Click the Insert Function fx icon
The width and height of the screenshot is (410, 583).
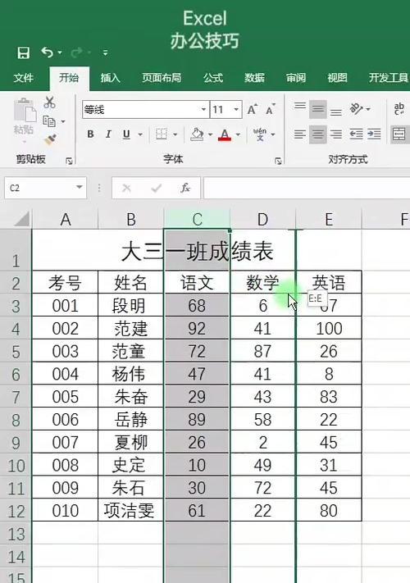(185, 188)
